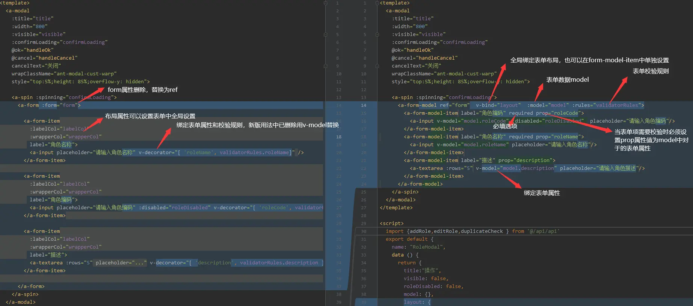The width and height of the screenshot is (693, 306).
Task: Collapse the <template> fold marker in right pane
Action: tap(377, 3)
